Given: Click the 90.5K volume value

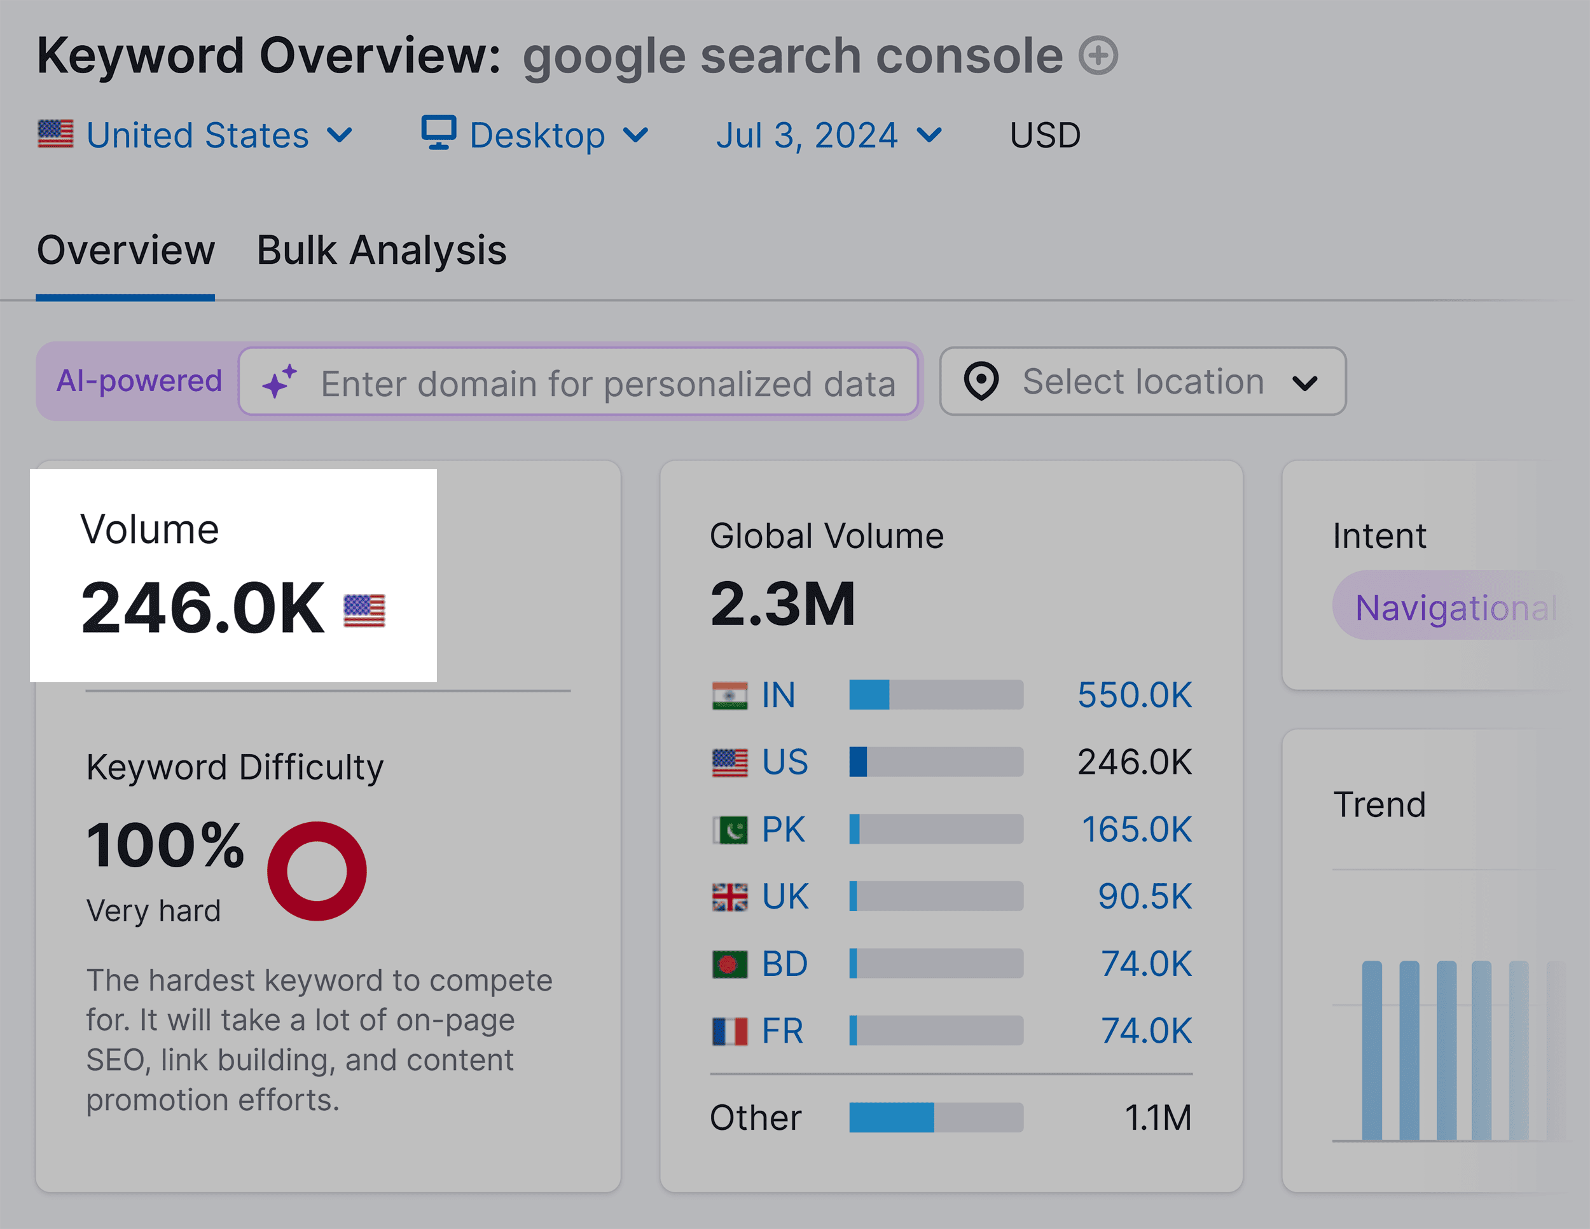Looking at the screenshot, I should click(x=1145, y=896).
